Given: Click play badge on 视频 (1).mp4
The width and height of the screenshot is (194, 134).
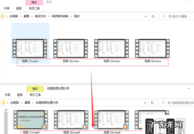Looking at the screenshot, I should [x=45, y=127].
